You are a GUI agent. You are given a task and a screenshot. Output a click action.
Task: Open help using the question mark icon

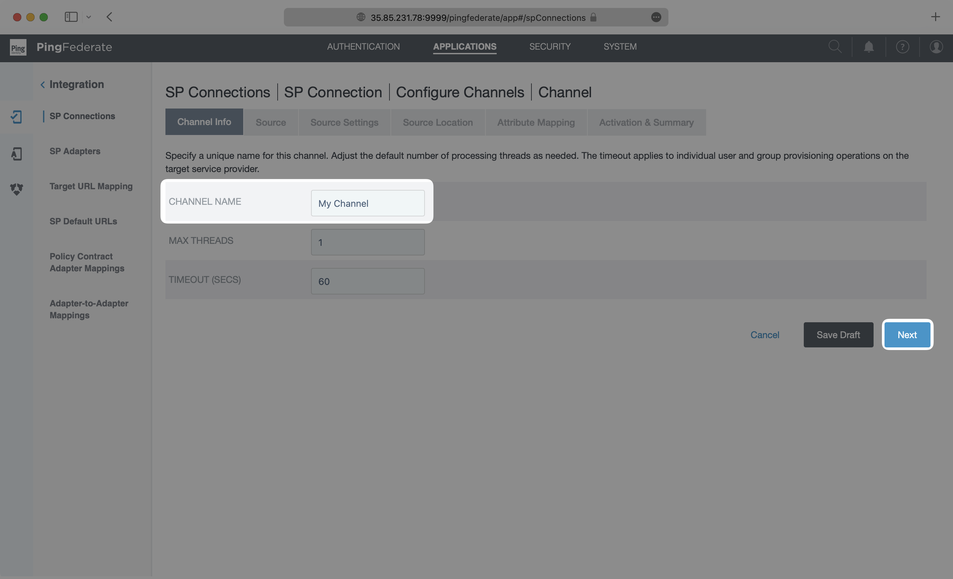(903, 46)
